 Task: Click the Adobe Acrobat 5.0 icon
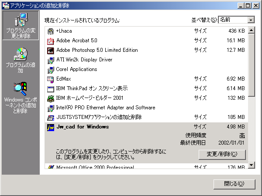point(51,41)
